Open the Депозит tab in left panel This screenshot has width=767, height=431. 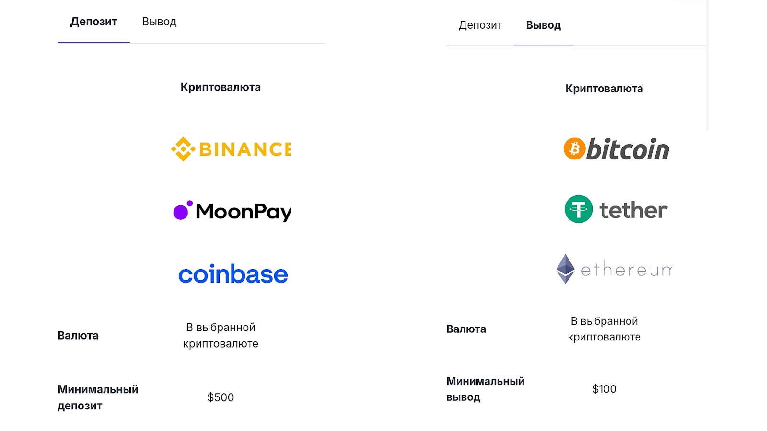(x=93, y=22)
